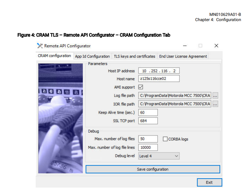The height and width of the screenshot is (190, 250).
Task: Click the Save configuration button
Action: (x=153, y=169)
